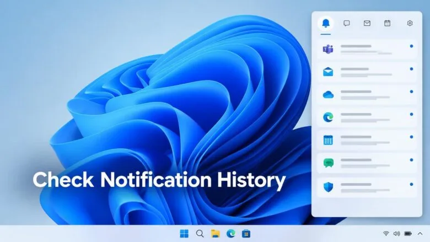Open Microsoft Store from taskbar
Viewport: 430px width, 242px height.
tap(246, 234)
